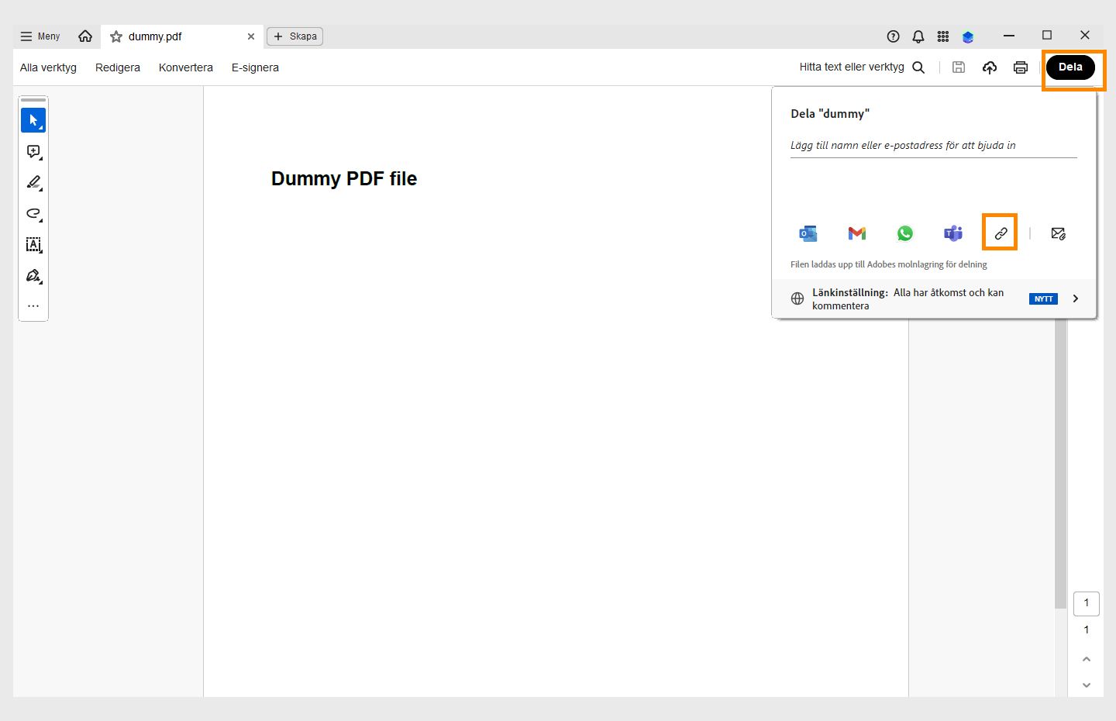Choose the selection arrow tool
Viewport: 1116px width, 721px height.
[33, 120]
